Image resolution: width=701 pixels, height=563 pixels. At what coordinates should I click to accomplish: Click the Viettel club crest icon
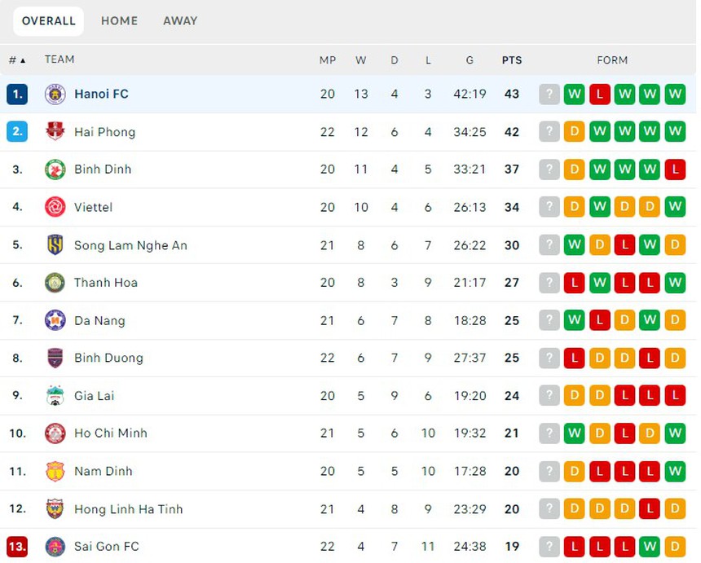point(54,207)
